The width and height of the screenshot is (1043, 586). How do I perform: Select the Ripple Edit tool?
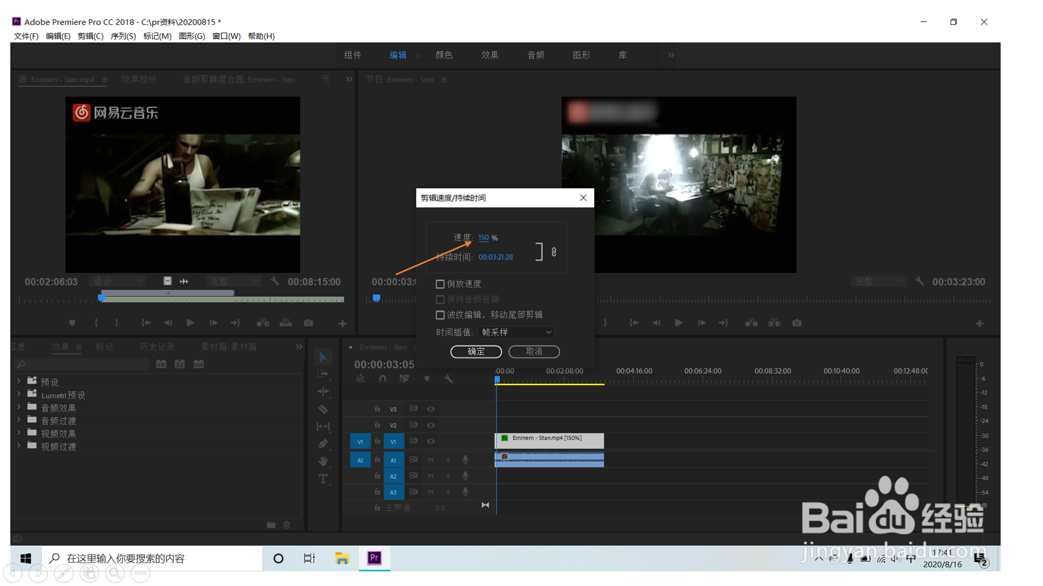click(x=323, y=391)
